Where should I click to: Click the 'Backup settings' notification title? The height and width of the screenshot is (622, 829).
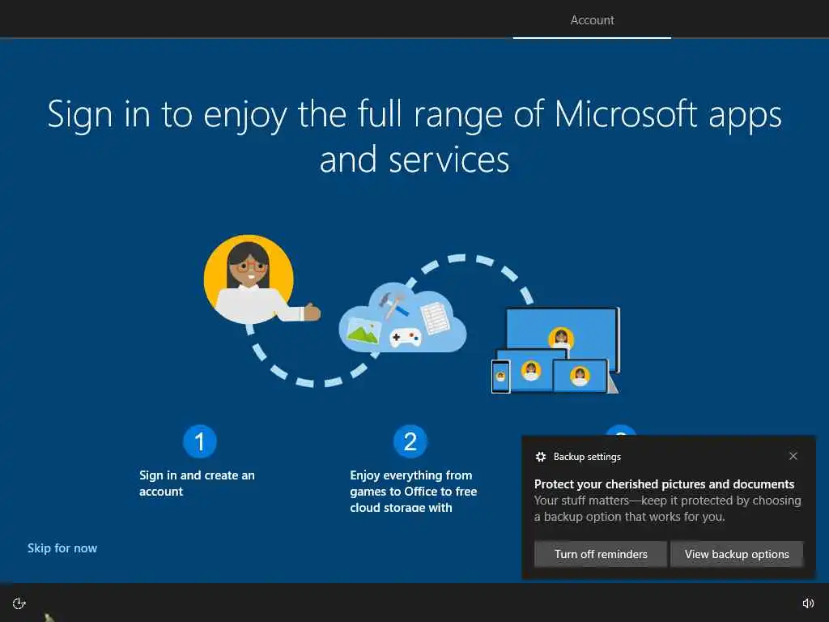click(587, 457)
